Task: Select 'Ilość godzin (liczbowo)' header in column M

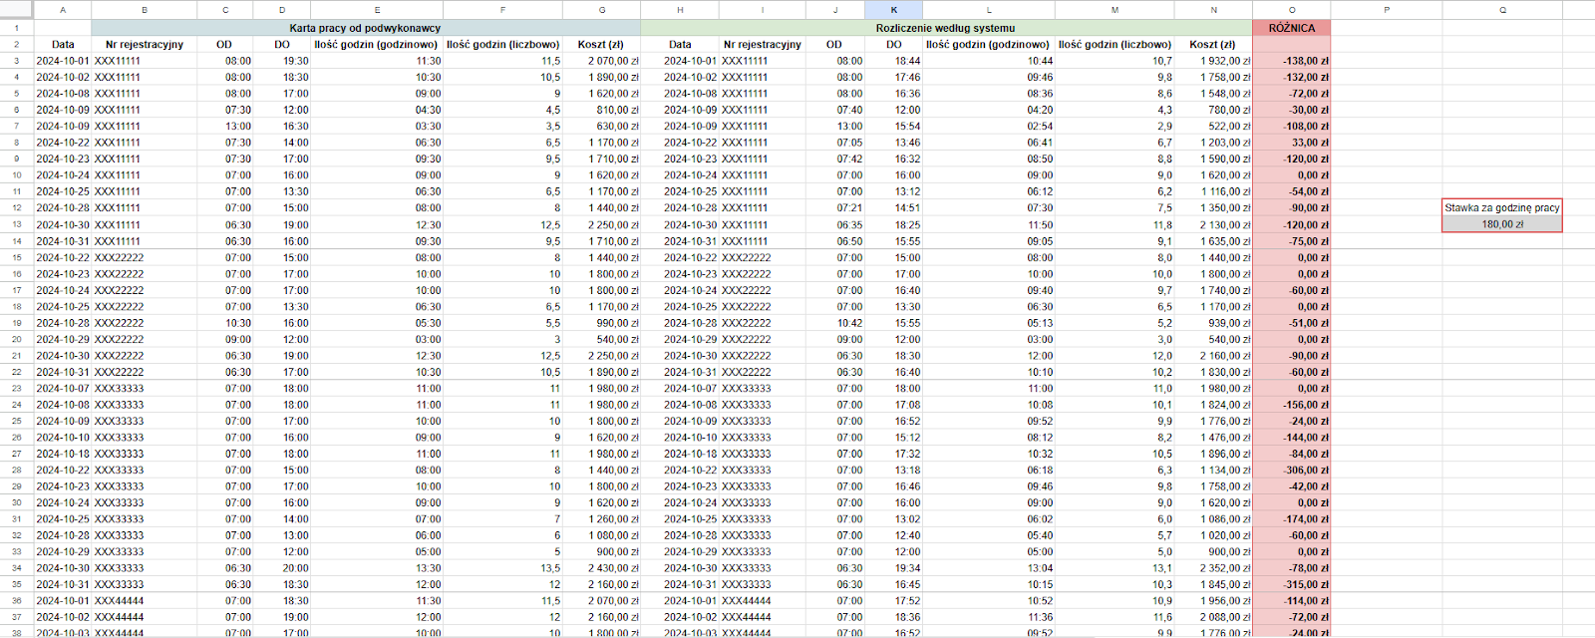Action: tap(1115, 44)
